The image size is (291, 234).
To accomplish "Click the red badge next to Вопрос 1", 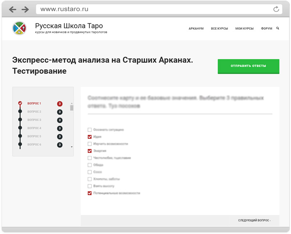I will (x=60, y=104).
